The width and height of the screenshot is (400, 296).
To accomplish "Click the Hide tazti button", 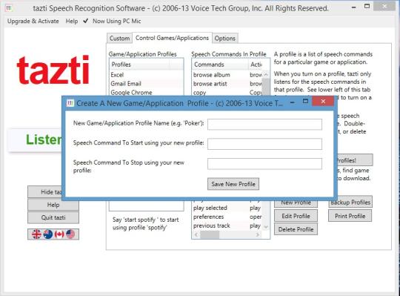I will tap(45, 192).
